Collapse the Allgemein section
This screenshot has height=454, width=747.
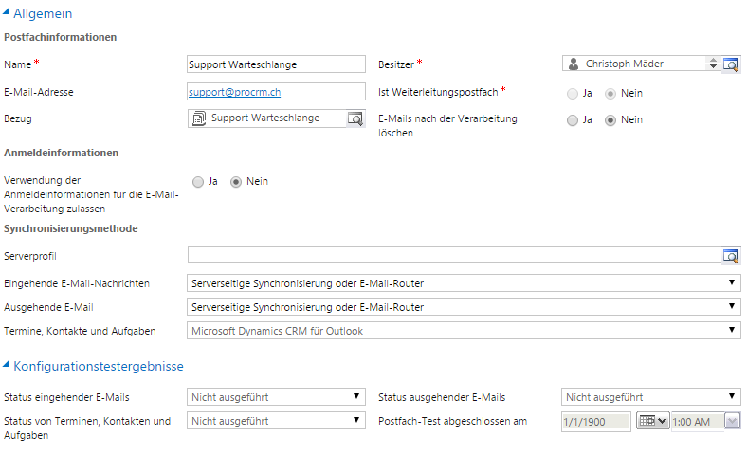8,14
